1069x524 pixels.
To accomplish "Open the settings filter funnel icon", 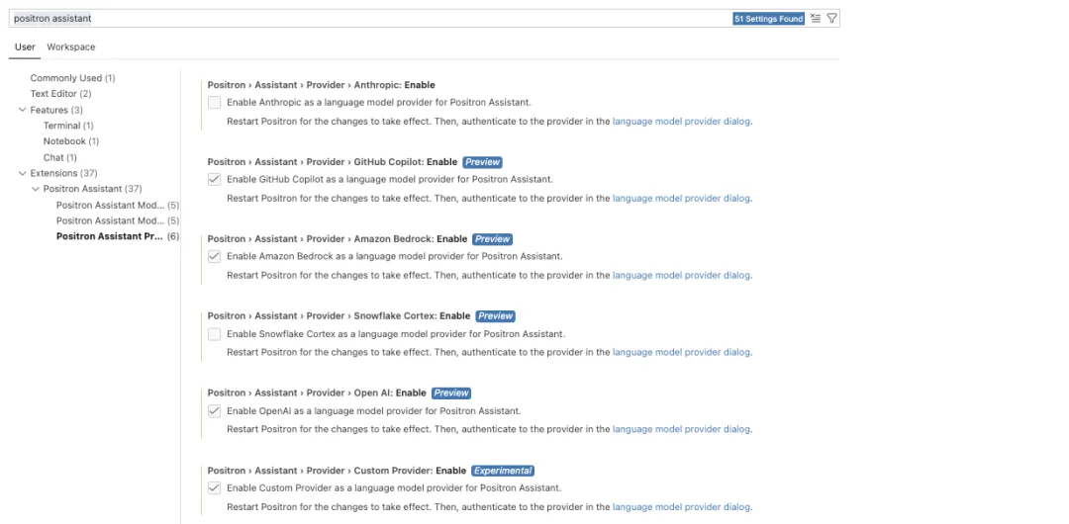I will click(831, 19).
